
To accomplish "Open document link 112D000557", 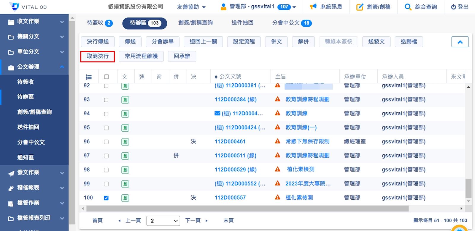I will [x=230, y=198].
